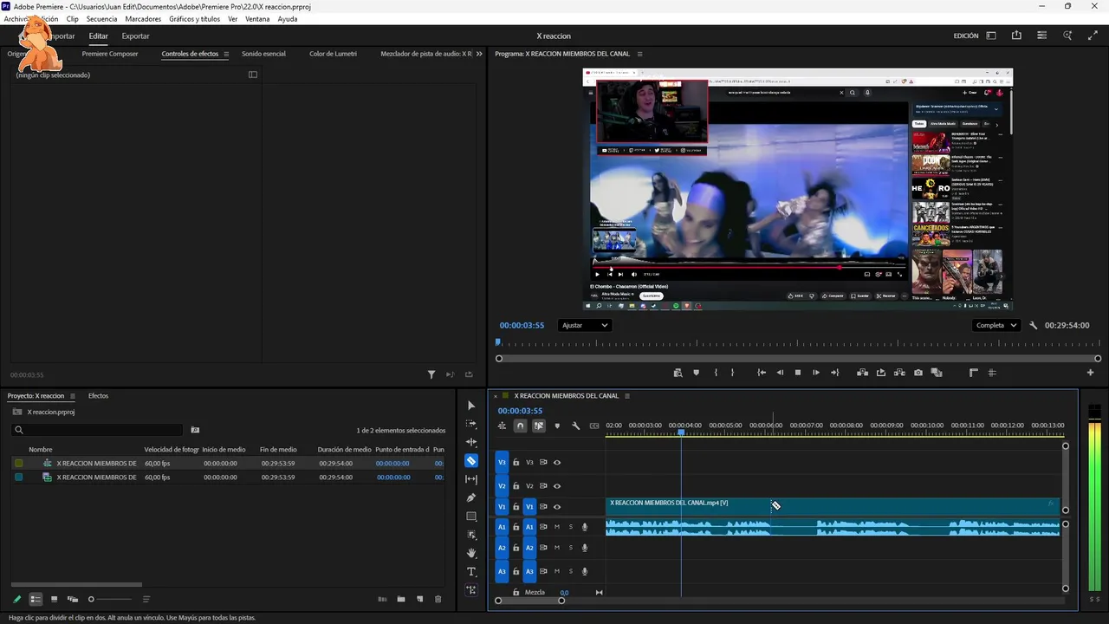This screenshot has height=624, width=1109.
Task: Open the timeline sequence panel menu
Action: click(626, 396)
